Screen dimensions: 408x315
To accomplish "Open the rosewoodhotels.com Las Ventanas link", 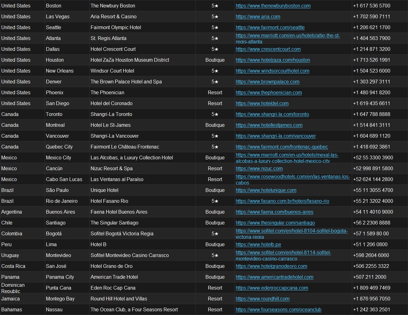I will pyautogui.click(x=293, y=179).
